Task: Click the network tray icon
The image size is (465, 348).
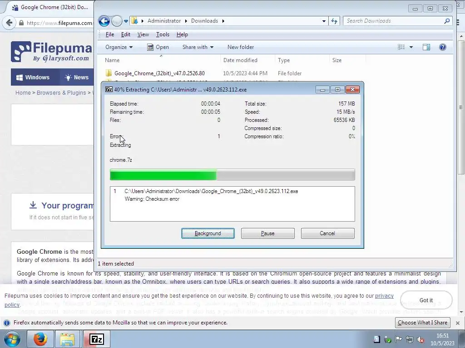Action: pyautogui.click(x=410, y=339)
